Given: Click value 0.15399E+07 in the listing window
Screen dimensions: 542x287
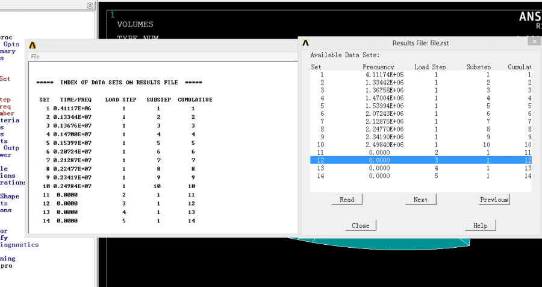Looking at the screenshot, I should [72, 143].
